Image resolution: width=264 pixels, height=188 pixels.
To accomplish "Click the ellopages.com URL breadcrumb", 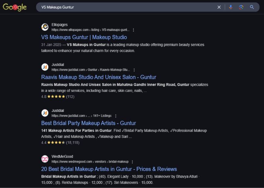I will [91, 30].
